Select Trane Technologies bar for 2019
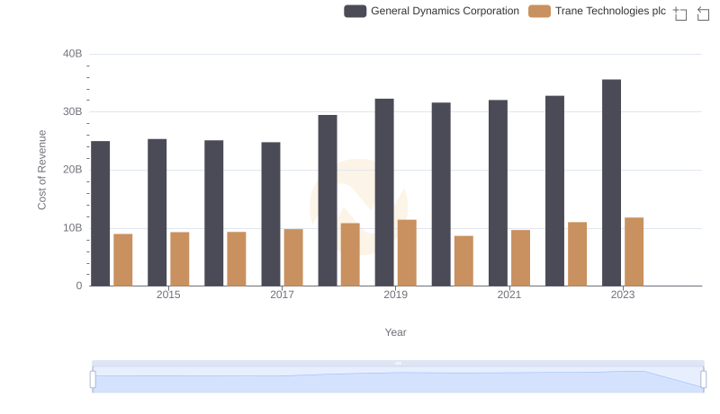Image resolution: width=720 pixels, height=414 pixels. 407,252
